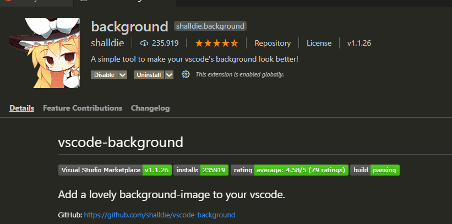This screenshot has height=224, width=452.
Task: Open the Feature Contributions tab
Action: click(83, 108)
